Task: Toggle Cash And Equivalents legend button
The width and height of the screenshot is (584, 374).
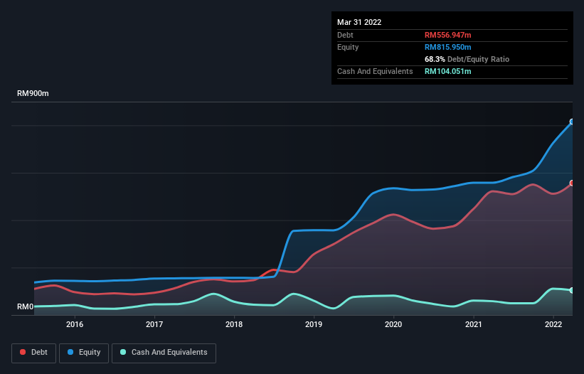Action: pos(164,353)
